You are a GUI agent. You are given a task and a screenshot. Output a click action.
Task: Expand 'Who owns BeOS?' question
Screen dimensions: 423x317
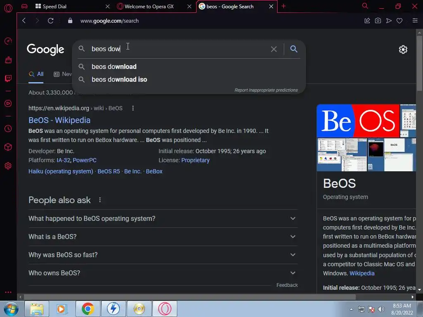(x=163, y=273)
